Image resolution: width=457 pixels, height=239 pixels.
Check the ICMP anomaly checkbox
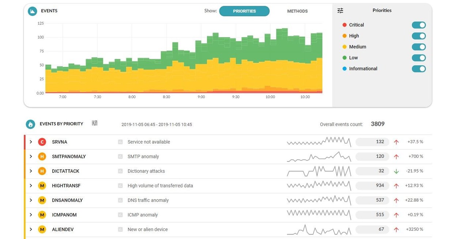(120, 215)
